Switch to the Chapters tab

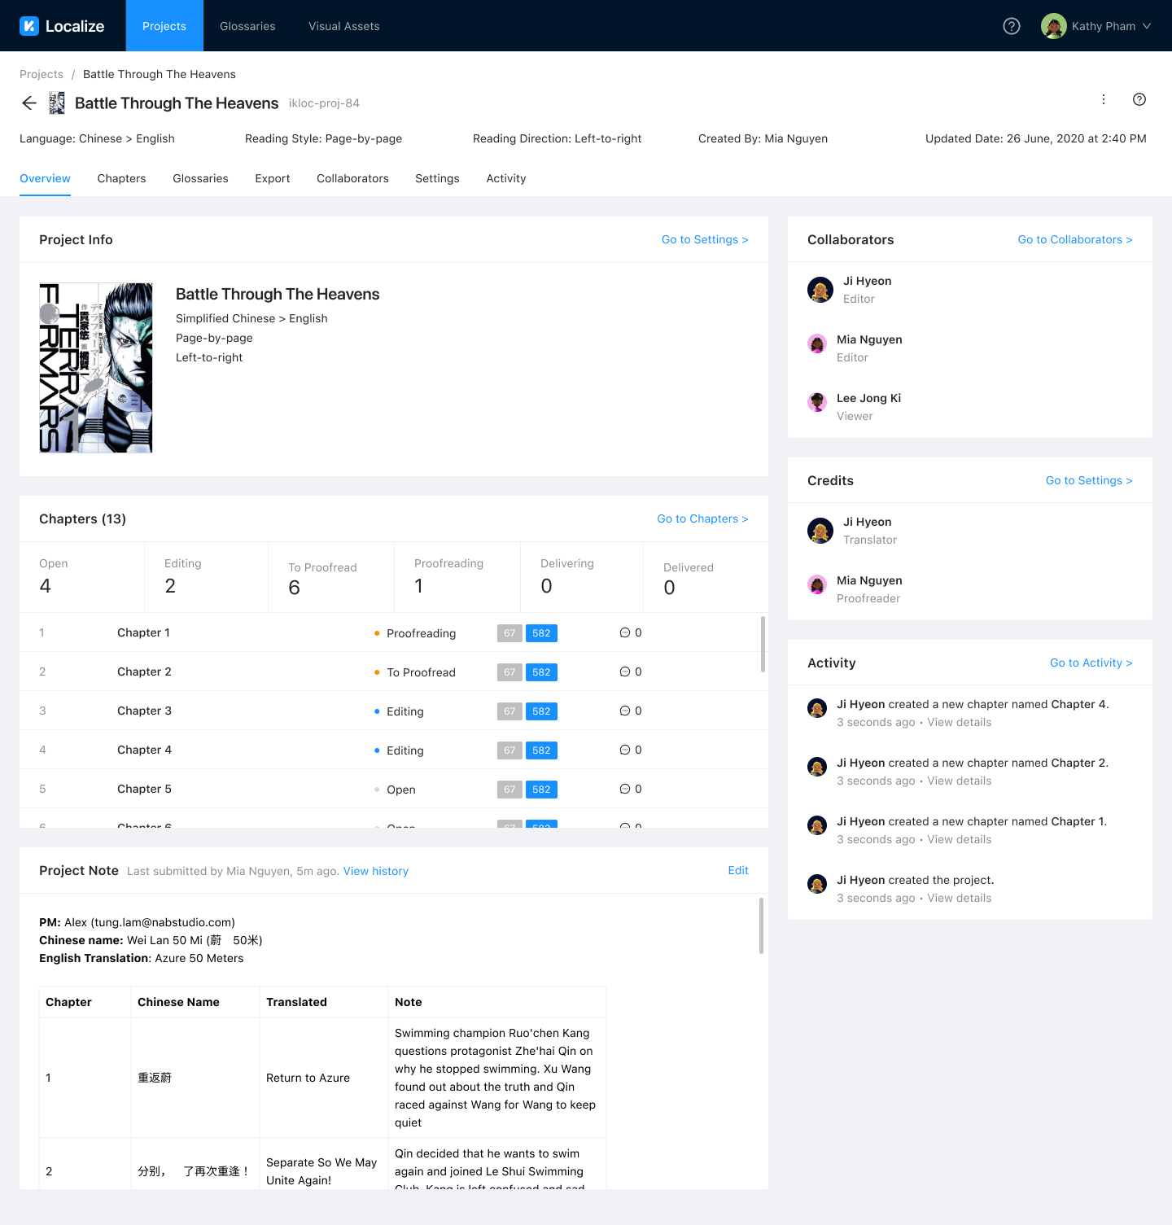click(121, 178)
